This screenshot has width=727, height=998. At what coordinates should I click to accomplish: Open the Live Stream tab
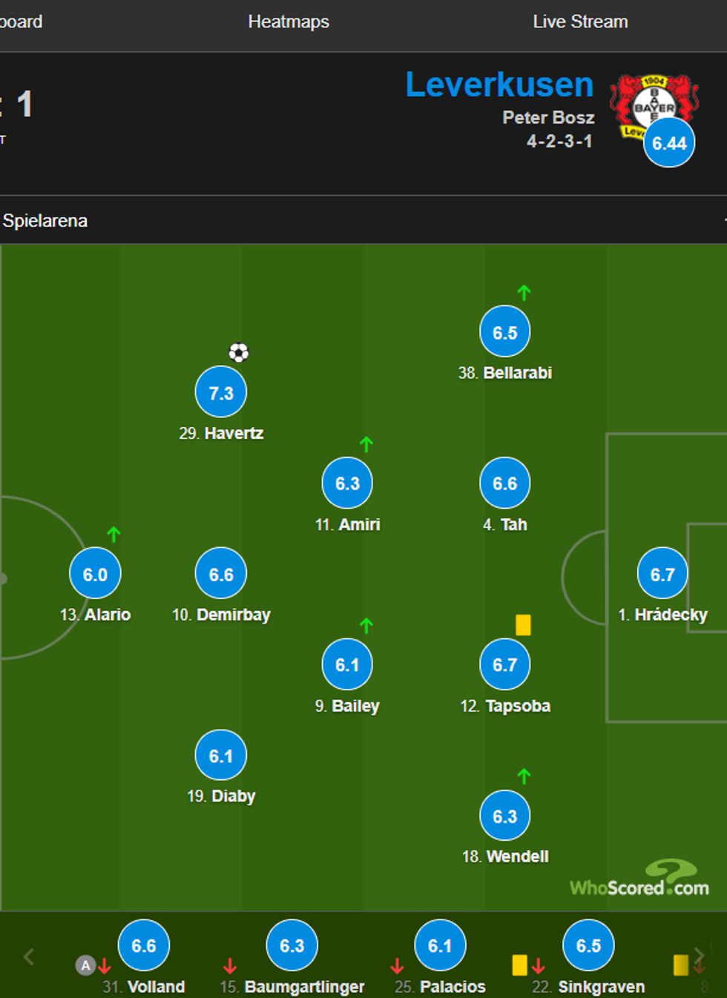(580, 22)
